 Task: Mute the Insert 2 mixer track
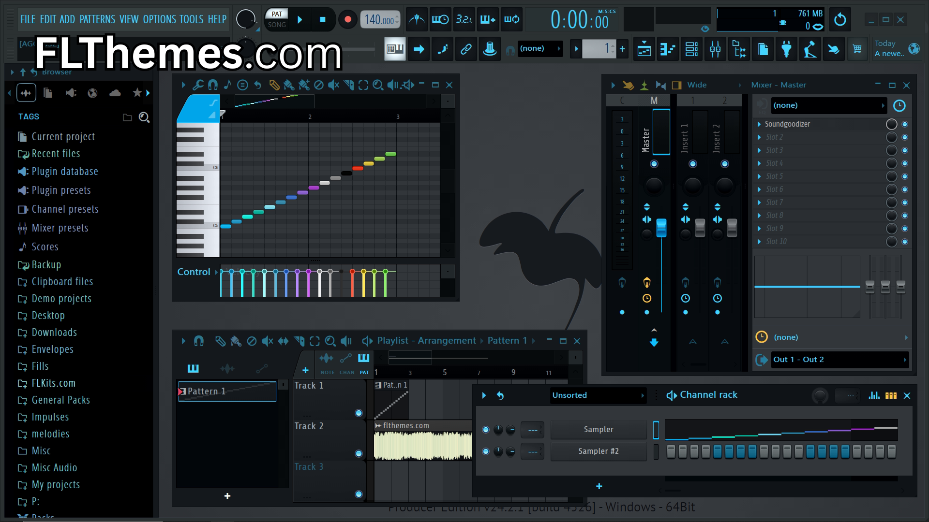pos(724,164)
